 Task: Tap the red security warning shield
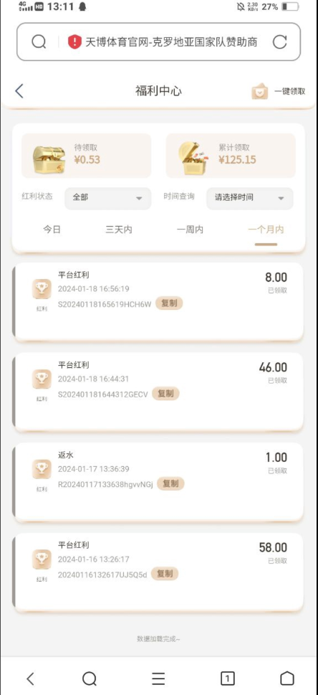74,42
